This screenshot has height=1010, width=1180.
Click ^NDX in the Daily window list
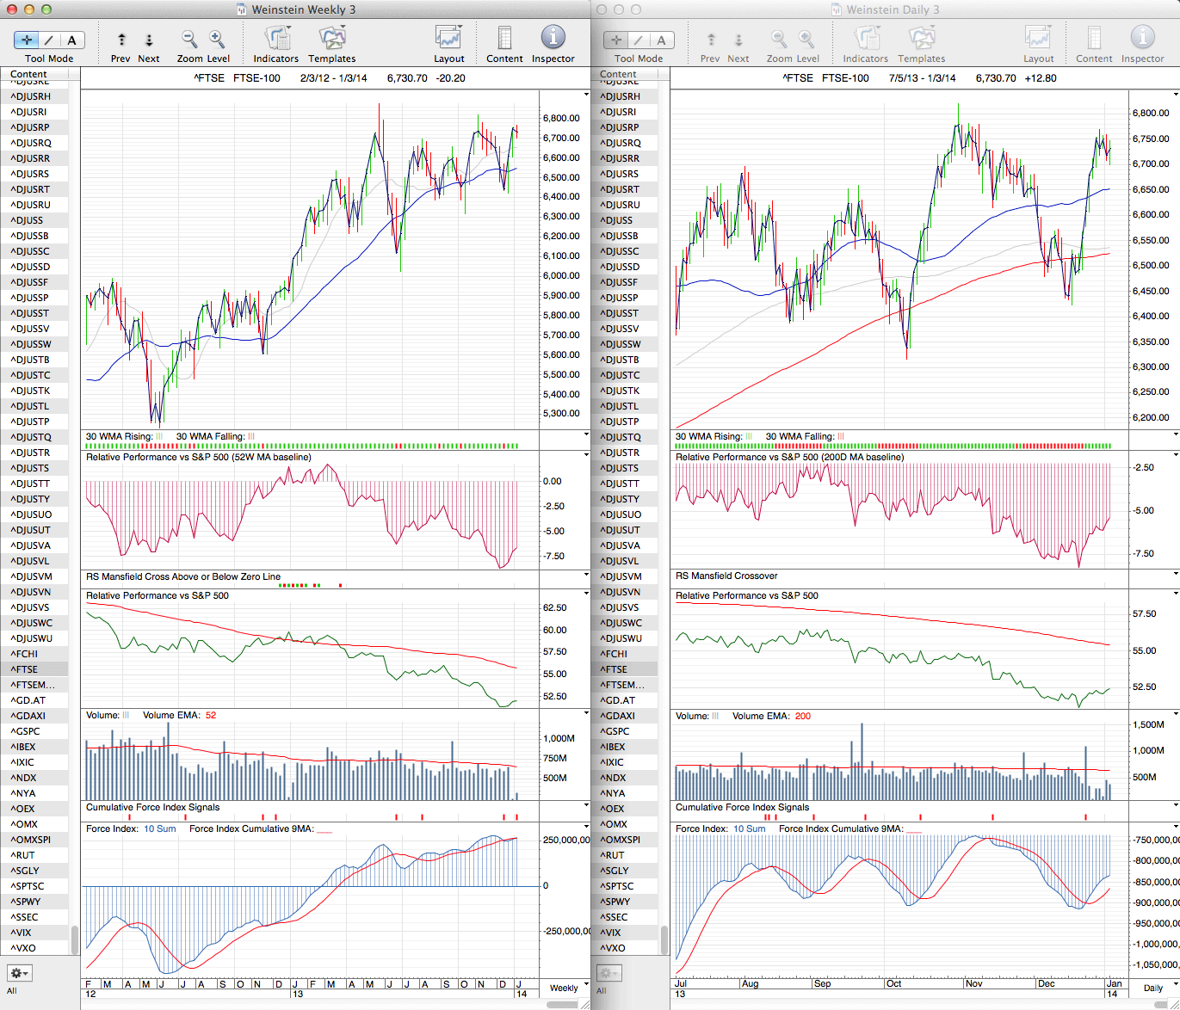pyautogui.click(x=613, y=778)
